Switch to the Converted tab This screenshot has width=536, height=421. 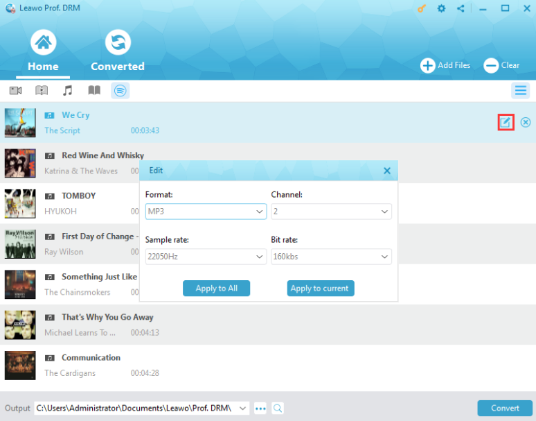[118, 51]
